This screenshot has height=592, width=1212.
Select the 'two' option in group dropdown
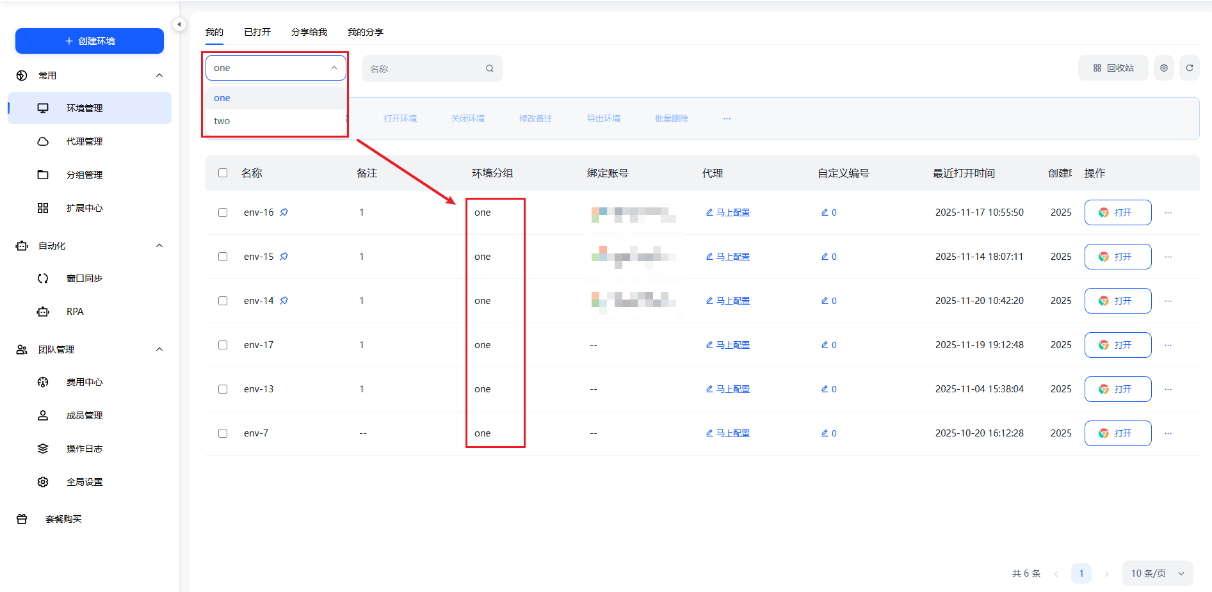222,121
